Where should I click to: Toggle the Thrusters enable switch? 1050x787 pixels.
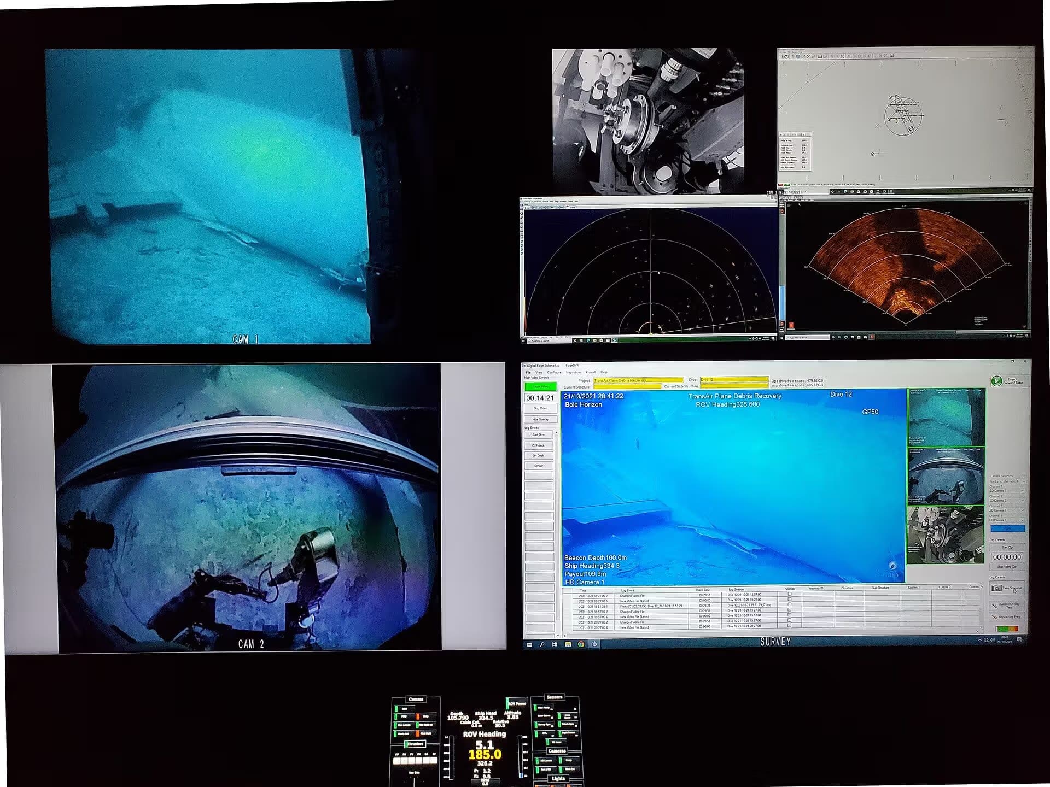click(x=415, y=744)
